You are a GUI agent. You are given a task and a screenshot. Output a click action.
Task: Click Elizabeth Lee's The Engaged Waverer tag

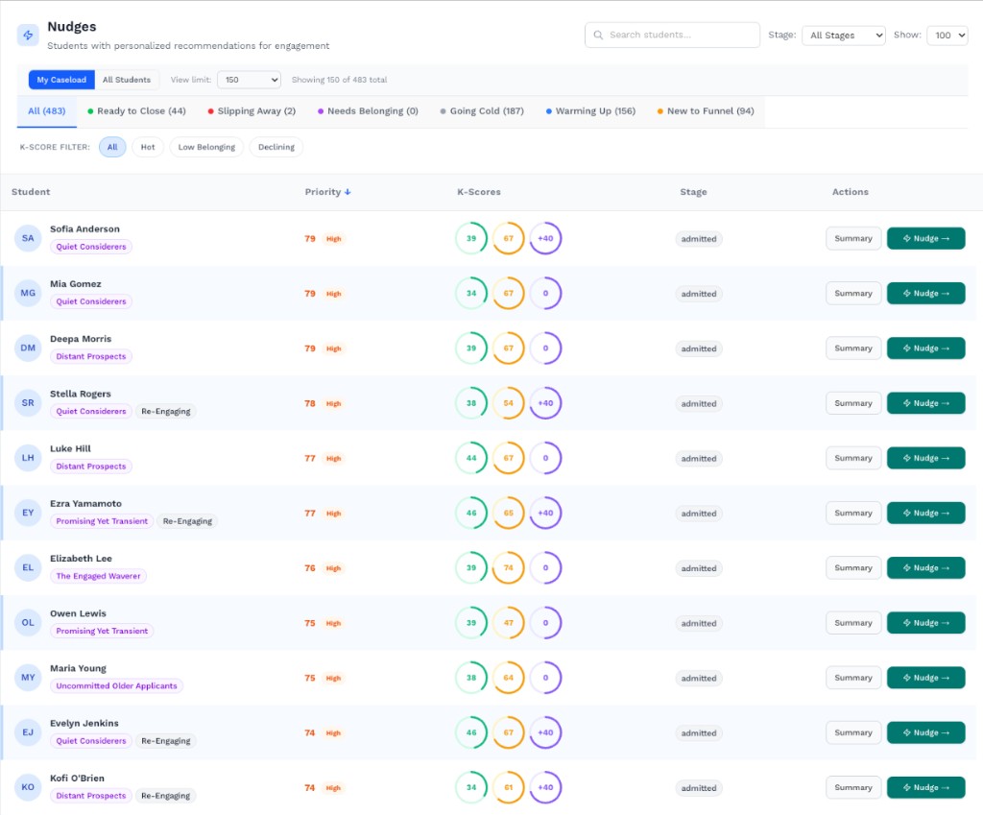click(x=99, y=576)
